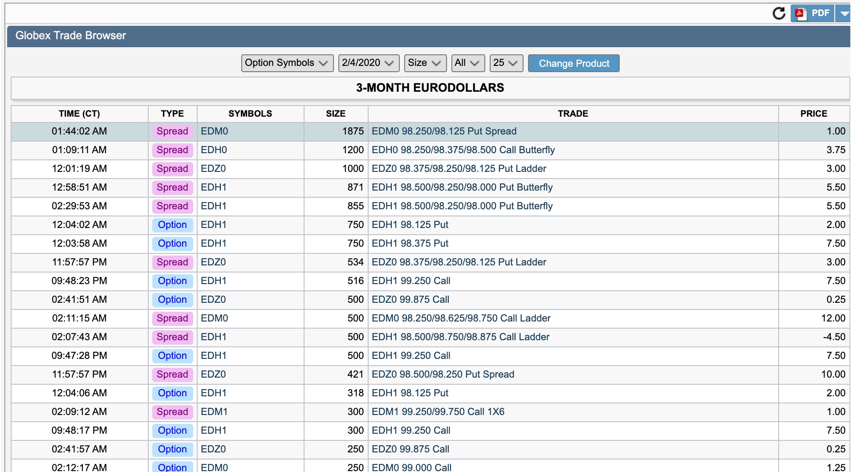Viewport: 853px width, 472px height.
Task: Click the PRICE column header
Action: click(813, 114)
